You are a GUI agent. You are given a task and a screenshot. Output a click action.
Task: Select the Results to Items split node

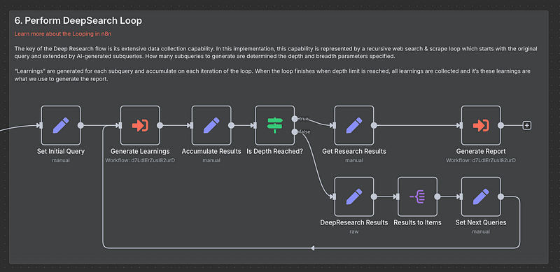(x=417, y=196)
